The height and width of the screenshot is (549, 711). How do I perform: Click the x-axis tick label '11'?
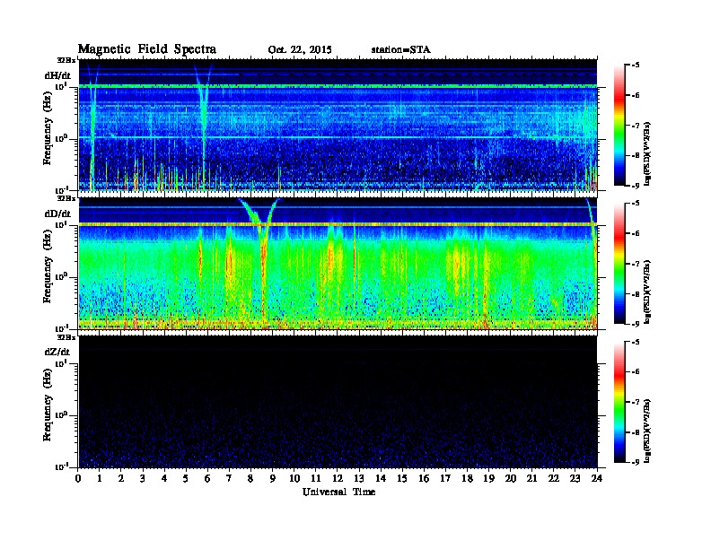click(x=316, y=478)
